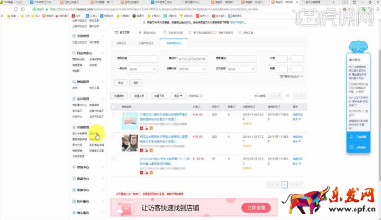Viewport: 381px width, 220px height.
Task: Open the pink pillow product thumbnail
Action: [x=130, y=121]
